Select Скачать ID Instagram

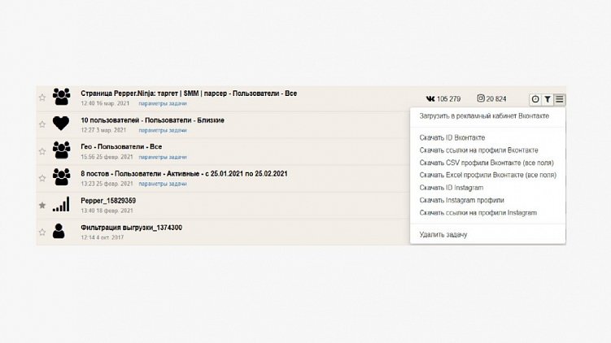coord(452,188)
